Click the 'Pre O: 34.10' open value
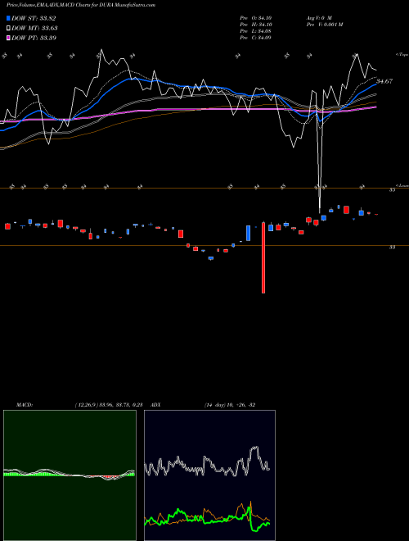409x541 pixels. tap(255, 18)
